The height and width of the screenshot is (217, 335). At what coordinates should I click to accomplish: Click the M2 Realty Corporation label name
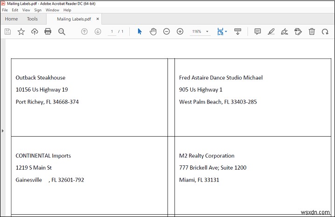point(207,156)
